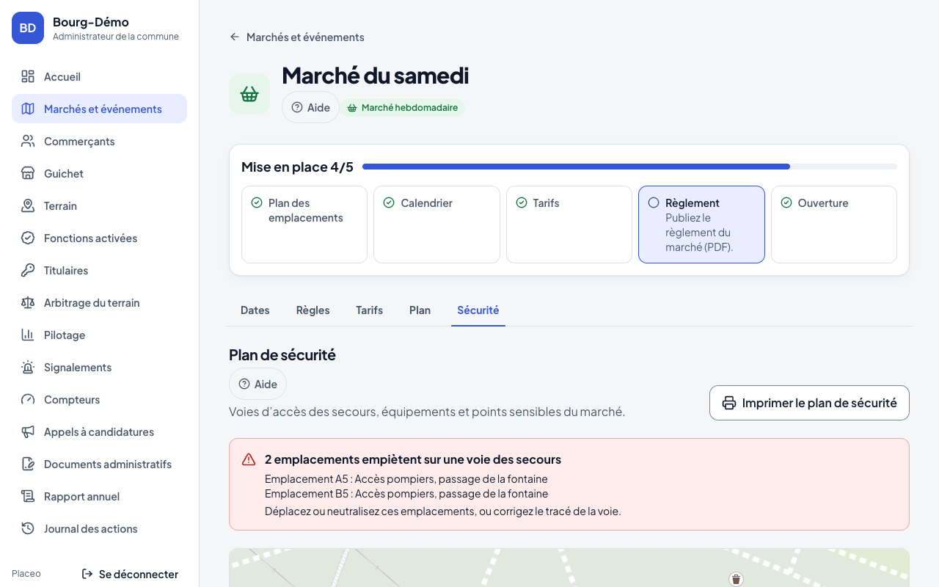Open Terrain in the sidebar
Screen dimensions: 939x587
tap(99, 205)
